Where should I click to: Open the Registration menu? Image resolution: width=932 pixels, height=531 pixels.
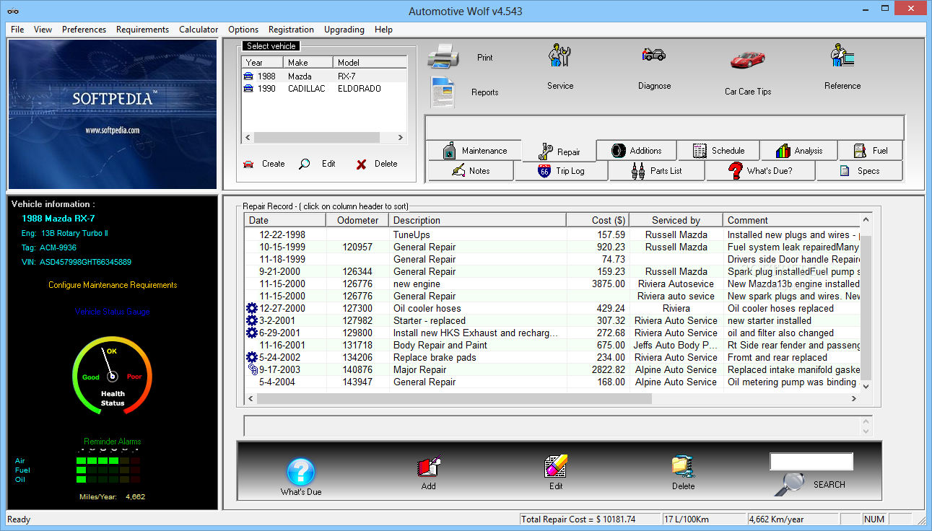pos(291,30)
